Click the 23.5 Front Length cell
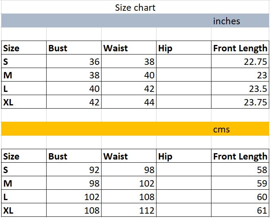The image size is (270, 218). point(240,89)
